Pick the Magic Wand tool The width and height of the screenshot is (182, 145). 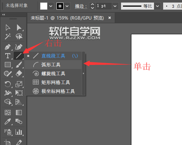pyautogui.click(x=8, y=37)
